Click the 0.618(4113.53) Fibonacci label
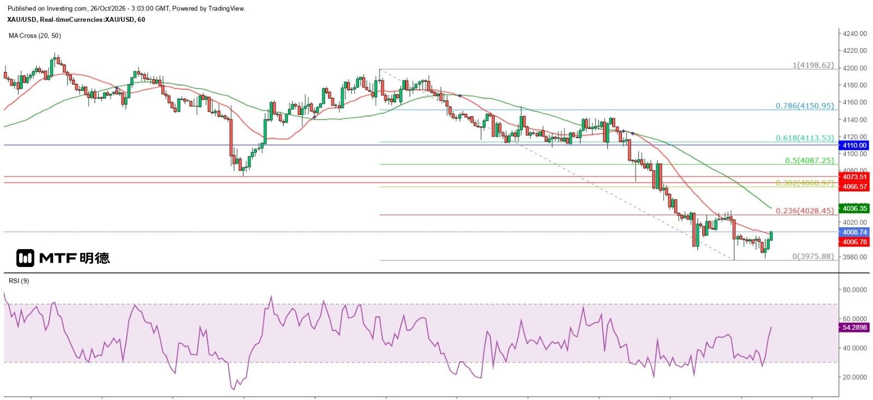Image resolution: width=873 pixels, height=400 pixels. (x=805, y=138)
